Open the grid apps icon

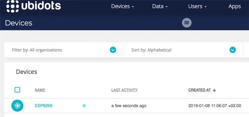pos(186,23)
